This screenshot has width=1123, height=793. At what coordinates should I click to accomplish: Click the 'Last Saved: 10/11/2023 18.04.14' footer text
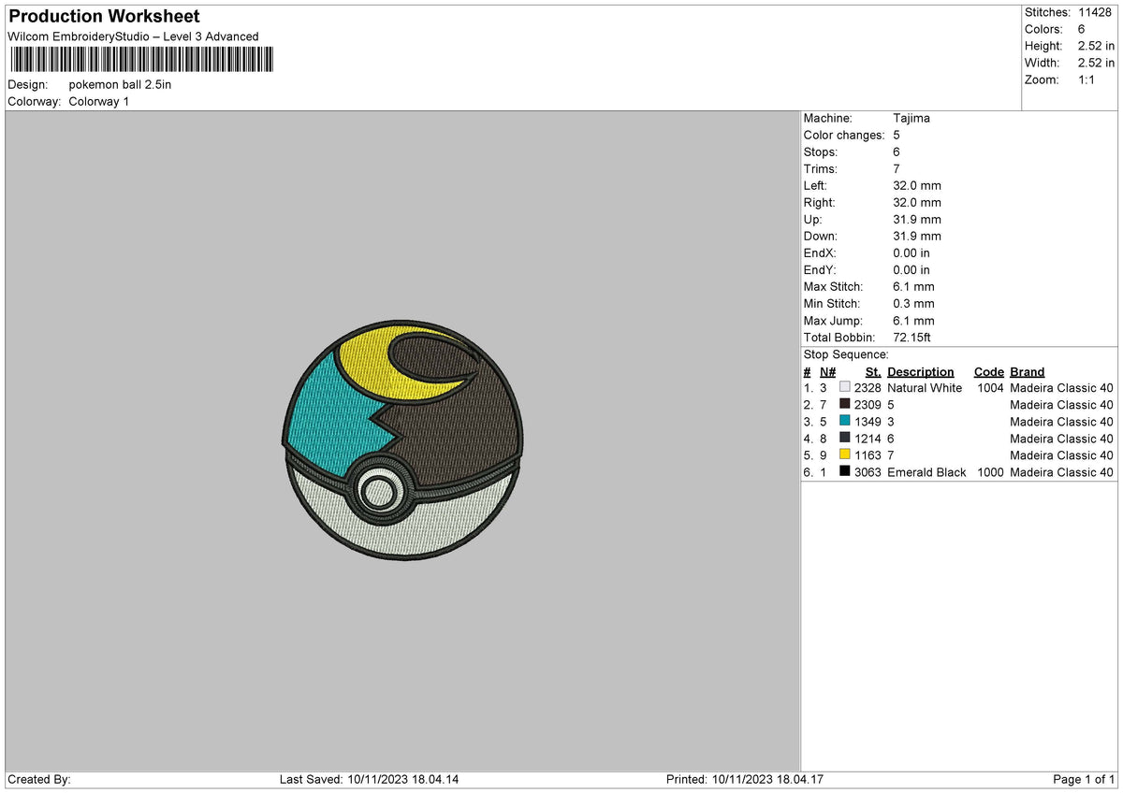point(369,779)
